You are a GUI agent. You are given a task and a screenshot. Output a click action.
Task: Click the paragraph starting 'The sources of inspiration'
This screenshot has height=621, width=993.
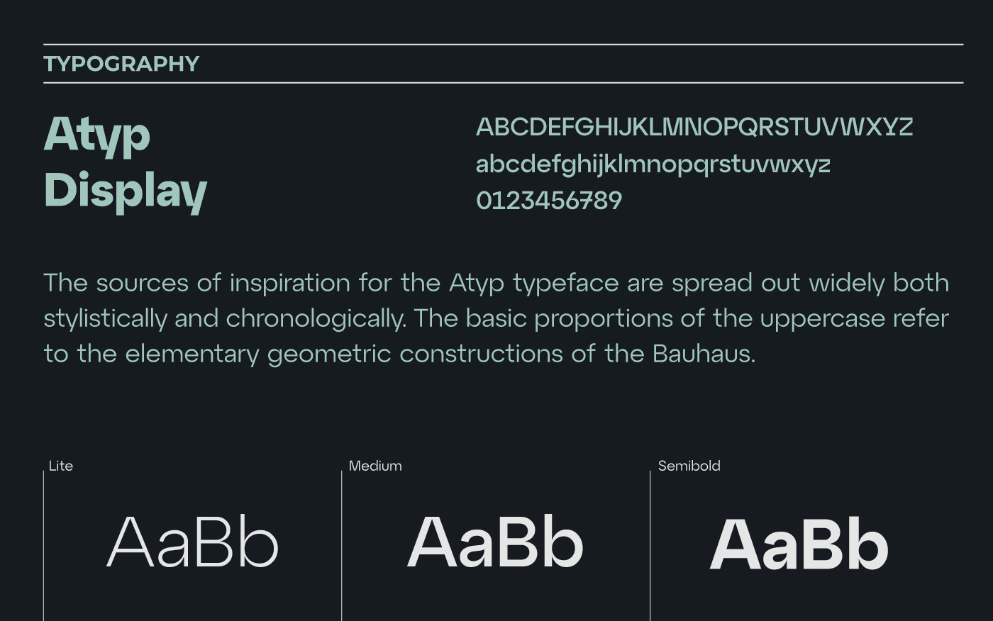click(x=496, y=318)
